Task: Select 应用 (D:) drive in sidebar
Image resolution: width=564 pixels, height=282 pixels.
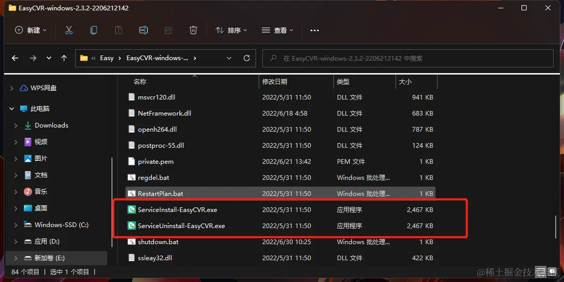Action: point(47,242)
